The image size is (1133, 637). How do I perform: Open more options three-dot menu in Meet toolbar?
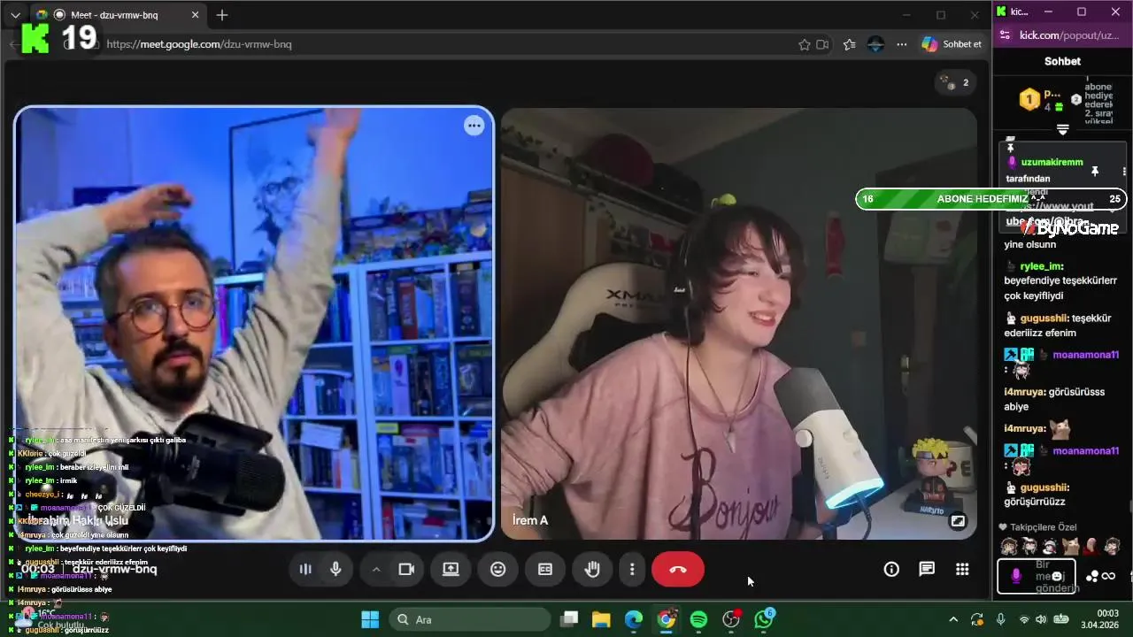tap(632, 570)
